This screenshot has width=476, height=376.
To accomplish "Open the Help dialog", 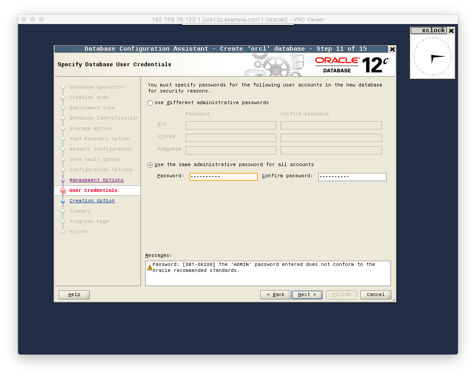I will [x=74, y=295].
